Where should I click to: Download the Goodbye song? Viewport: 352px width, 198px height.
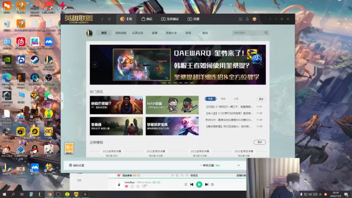point(132,187)
